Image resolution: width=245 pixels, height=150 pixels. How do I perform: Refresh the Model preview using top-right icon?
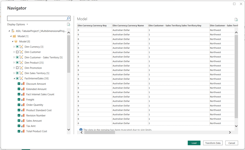coord(236,20)
